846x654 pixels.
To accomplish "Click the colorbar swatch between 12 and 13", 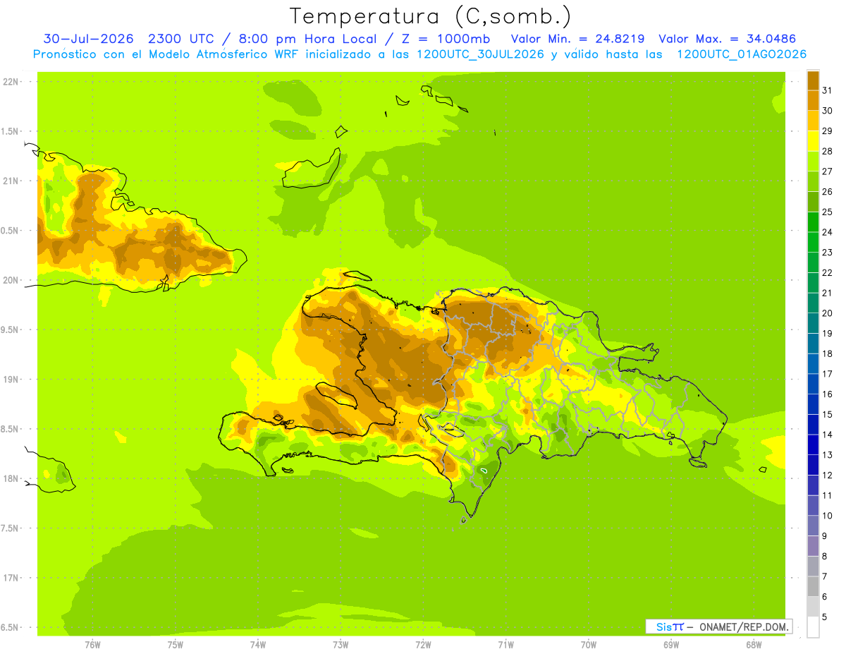I will (813, 465).
